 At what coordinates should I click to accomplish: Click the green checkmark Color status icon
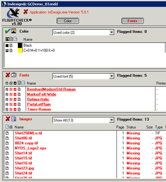pyautogui.click(x=8, y=31)
